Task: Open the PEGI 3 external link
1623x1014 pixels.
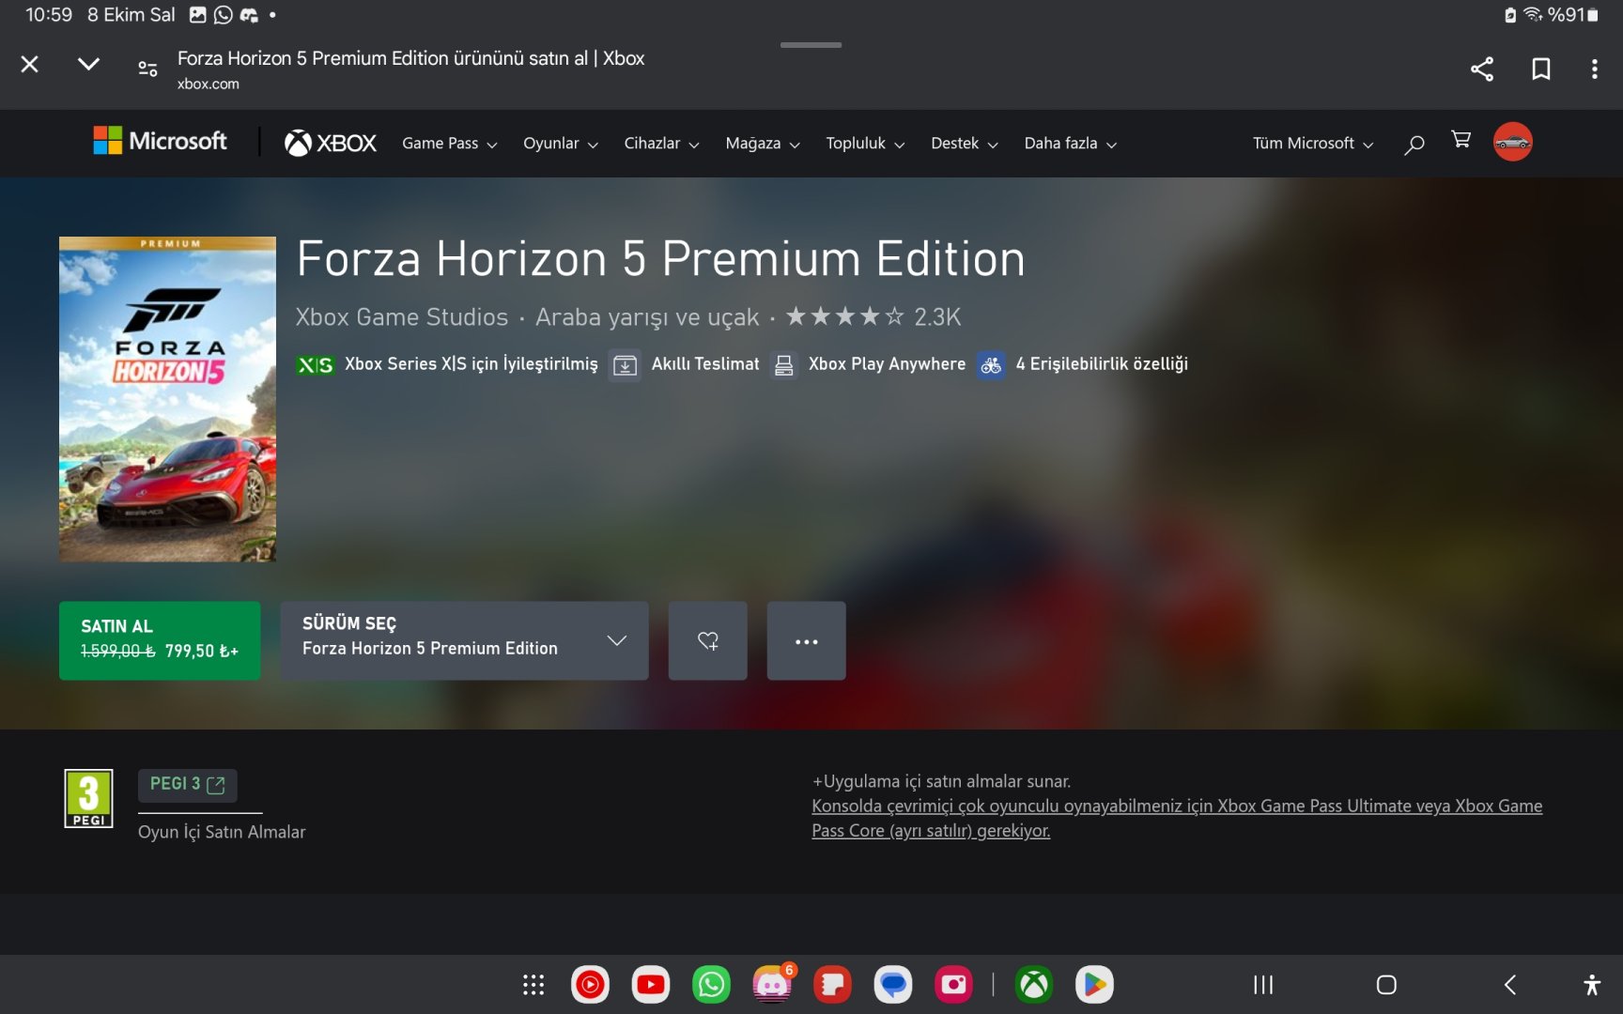Action: pyautogui.click(x=187, y=784)
